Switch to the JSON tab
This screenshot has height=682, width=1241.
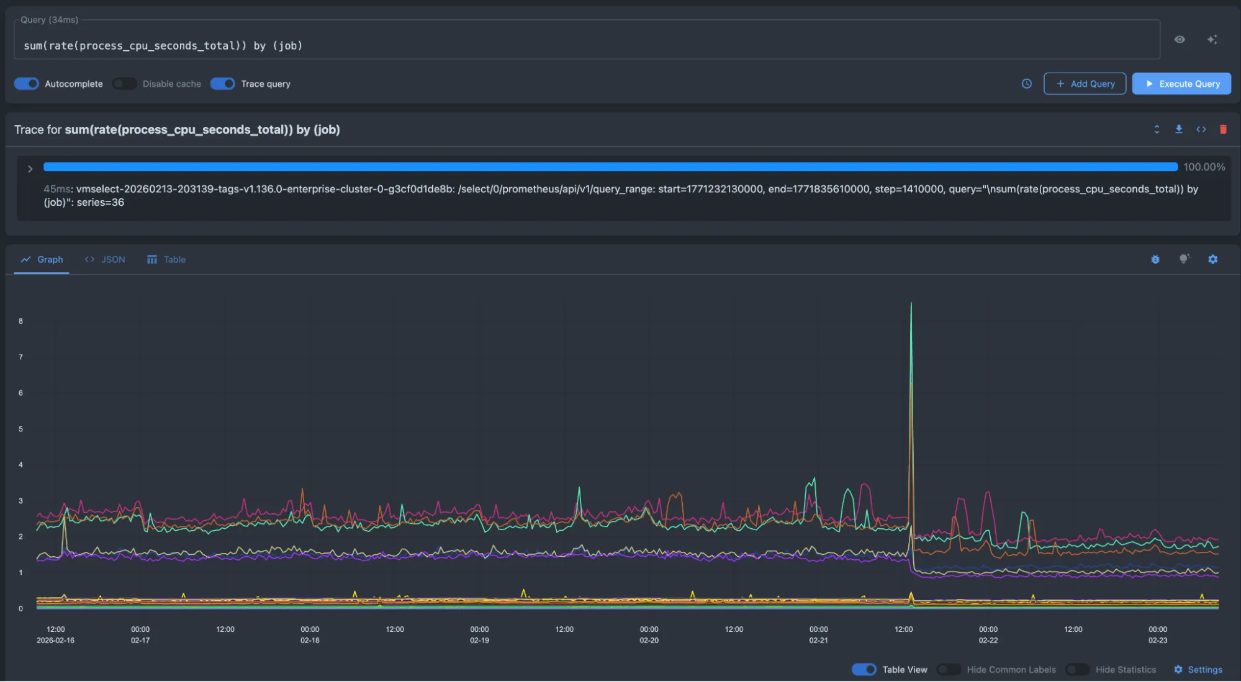coord(105,260)
